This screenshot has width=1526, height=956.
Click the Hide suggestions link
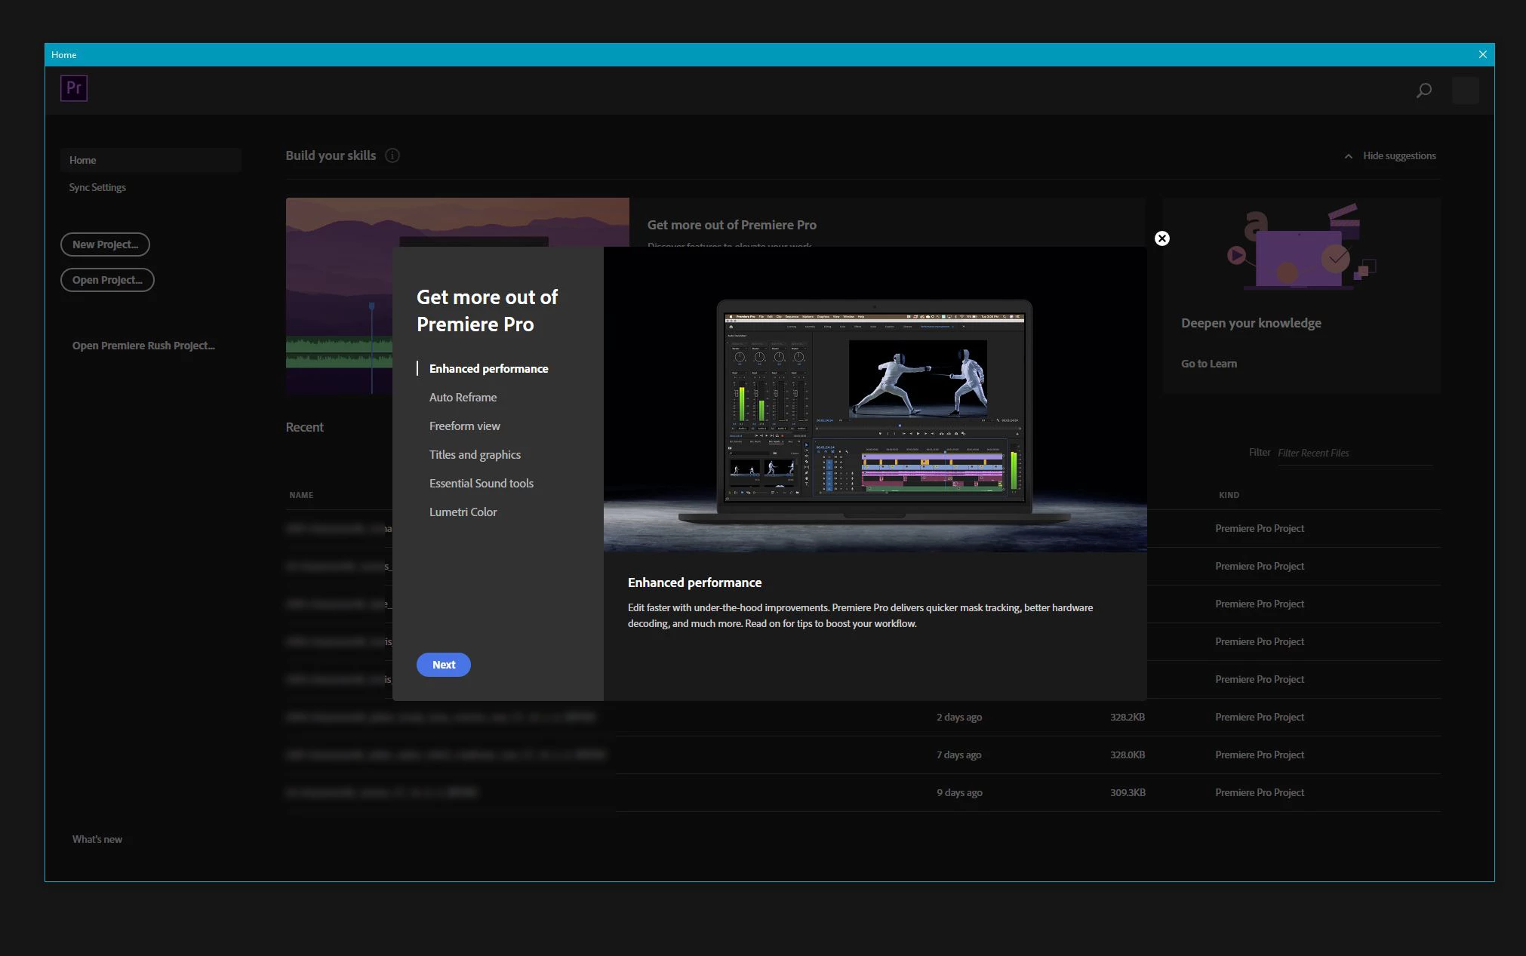(1399, 155)
